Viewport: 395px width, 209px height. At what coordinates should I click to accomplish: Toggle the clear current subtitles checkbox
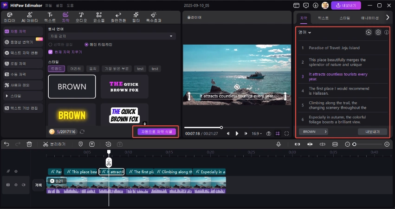coord(51,52)
